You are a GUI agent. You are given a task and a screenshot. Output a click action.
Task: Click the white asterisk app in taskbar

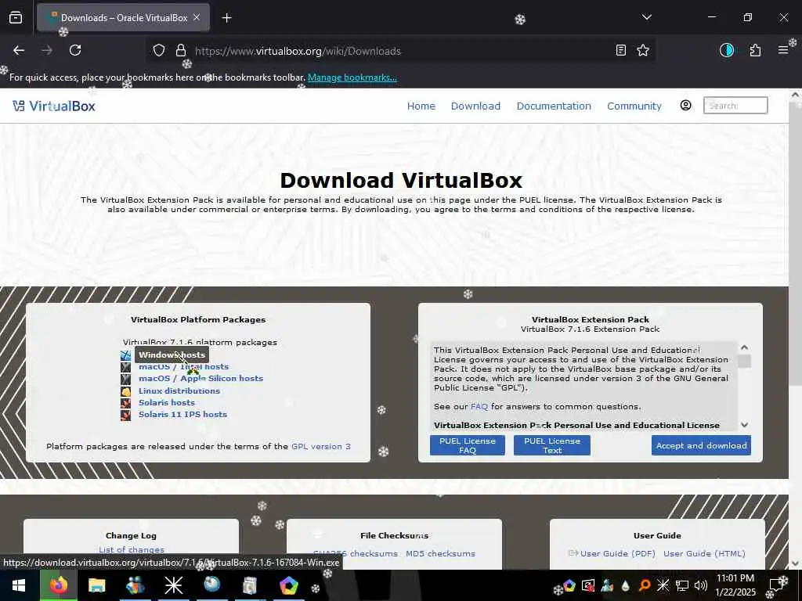[173, 585]
